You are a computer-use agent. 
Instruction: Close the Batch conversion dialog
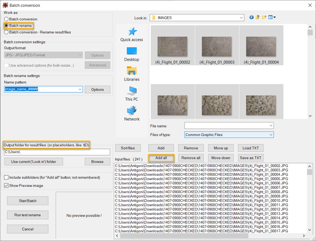point(310,5)
